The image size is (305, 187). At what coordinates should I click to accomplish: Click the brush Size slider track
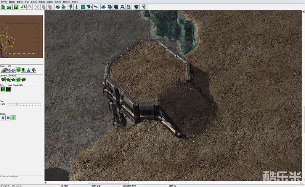click(x=25, y=104)
